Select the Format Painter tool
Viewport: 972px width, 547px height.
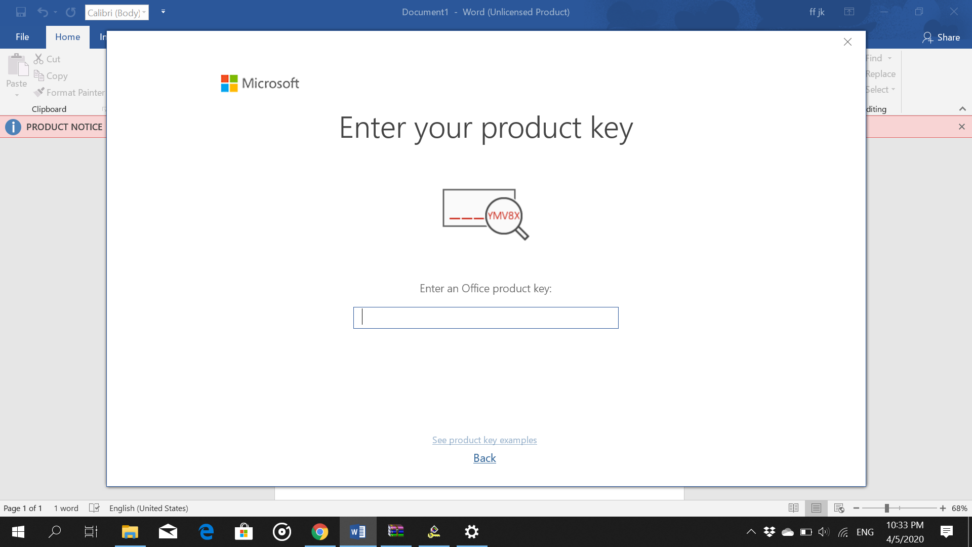pos(69,93)
